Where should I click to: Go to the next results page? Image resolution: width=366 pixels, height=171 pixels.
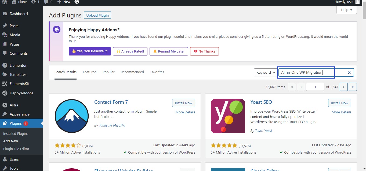[x=344, y=87]
